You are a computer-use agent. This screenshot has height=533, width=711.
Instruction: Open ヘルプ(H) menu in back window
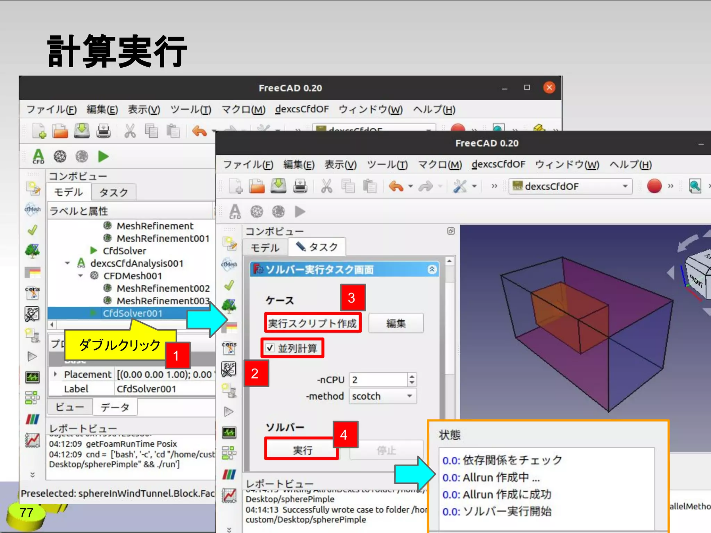(x=434, y=109)
